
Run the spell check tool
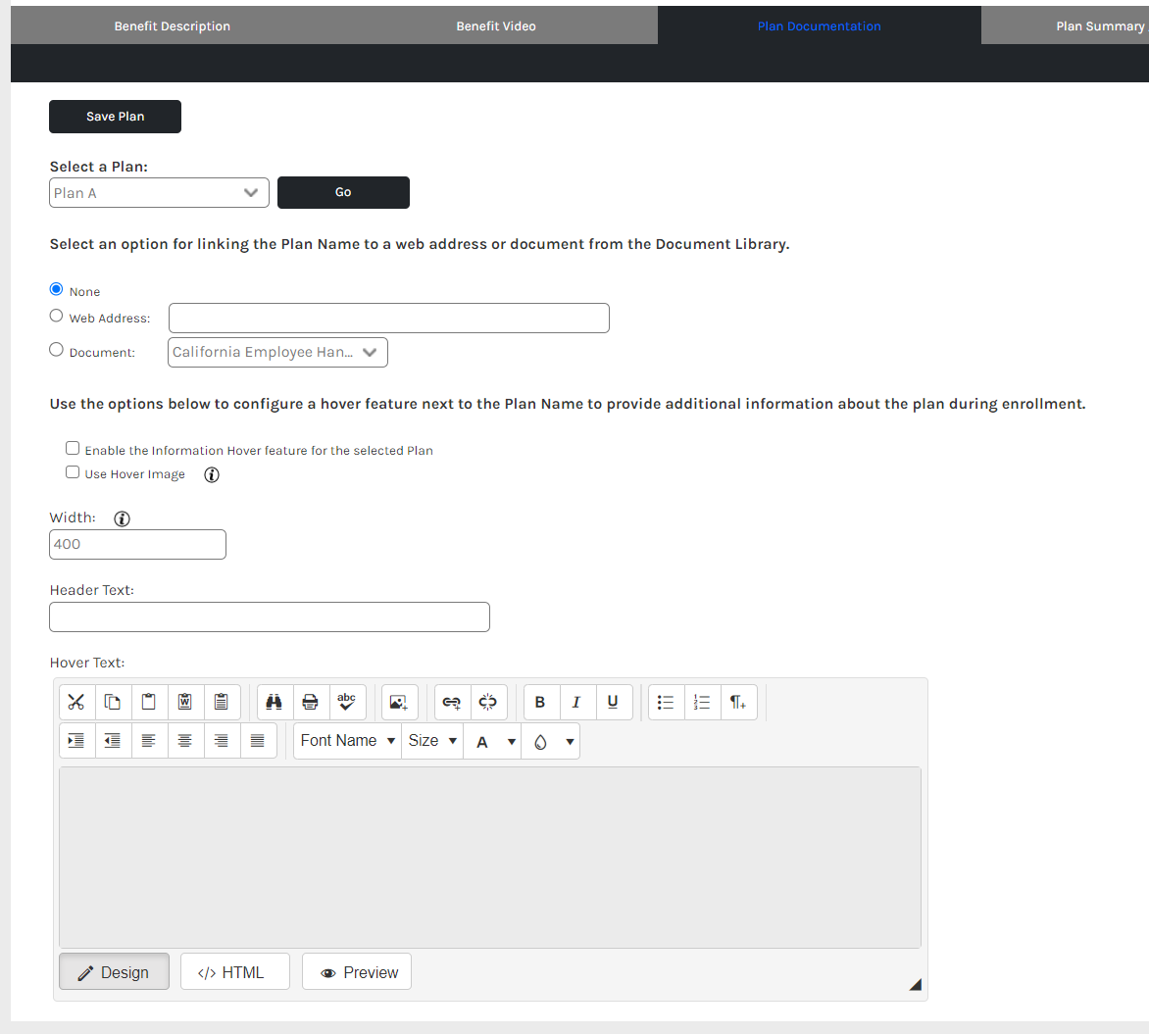coord(347,702)
